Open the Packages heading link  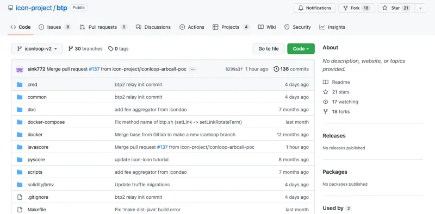[335, 172]
